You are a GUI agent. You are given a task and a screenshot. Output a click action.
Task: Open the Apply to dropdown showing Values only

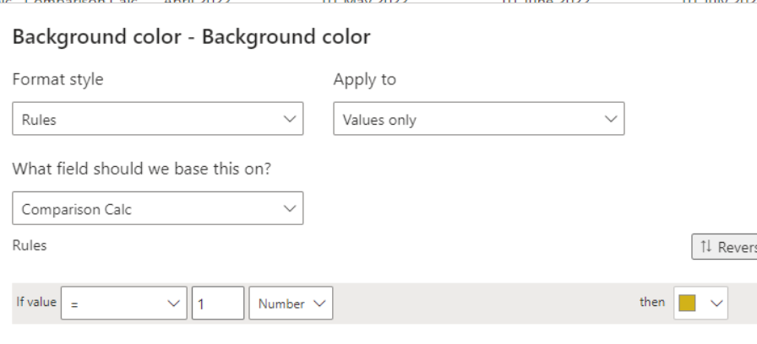479,119
